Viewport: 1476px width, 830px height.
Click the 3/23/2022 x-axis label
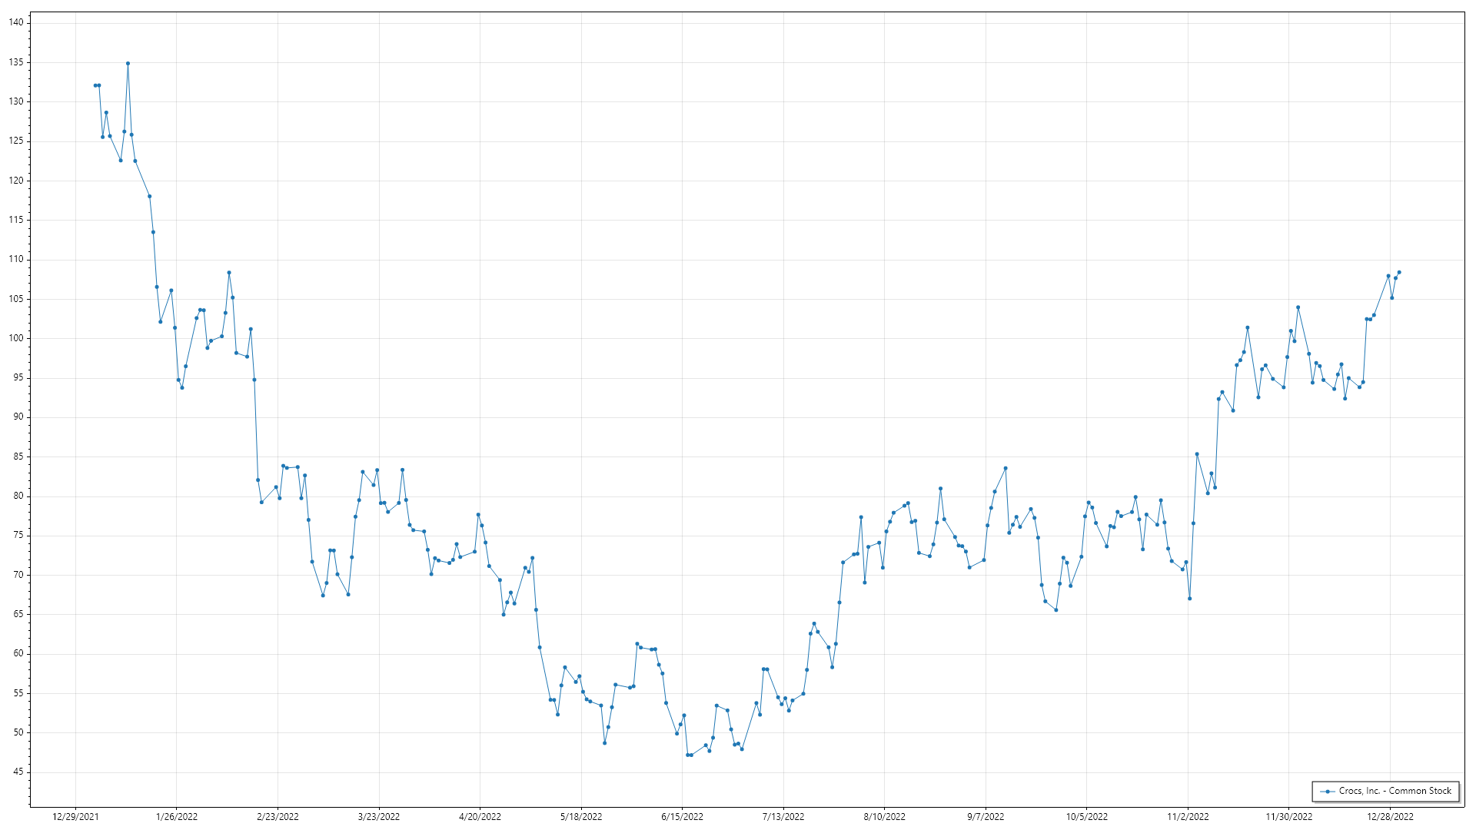379,816
